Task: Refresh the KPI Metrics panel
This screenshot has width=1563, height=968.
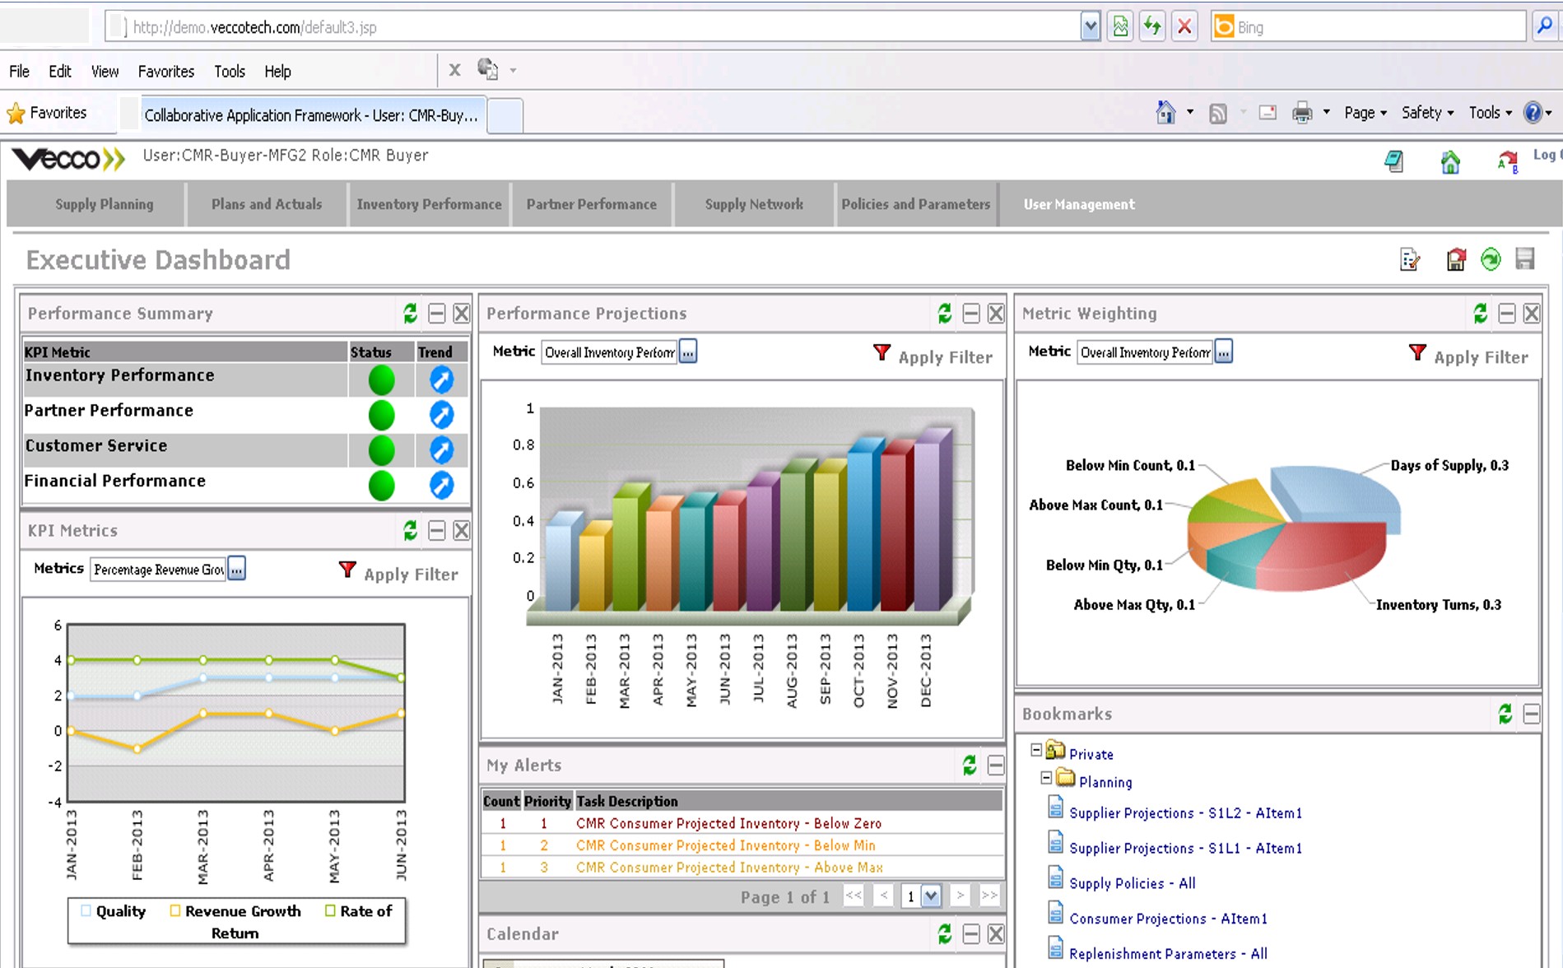Action: 411,531
